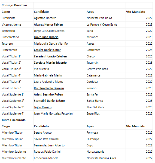
Task: Select the Junta Fiscalizada heading cell
Action: click(17, 120)
